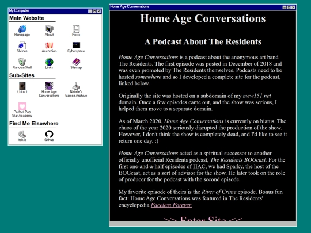The image size is (311, 233).
Task: Minimize the Home Age Conversations window
Action: [x=285, y=7]
